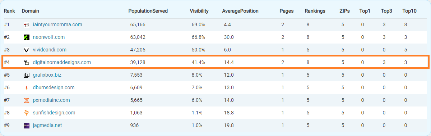Sort table by PopulationServed column header
Viewport: 431px width, 136px height.
(x=148, y=11)
